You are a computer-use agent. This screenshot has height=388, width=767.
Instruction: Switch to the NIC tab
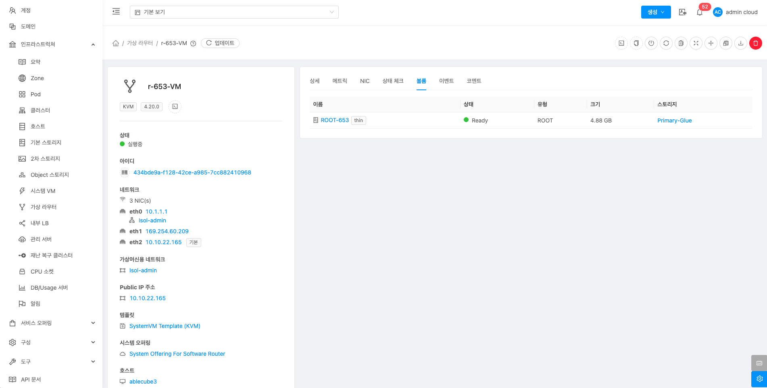(x=365, y=81)
